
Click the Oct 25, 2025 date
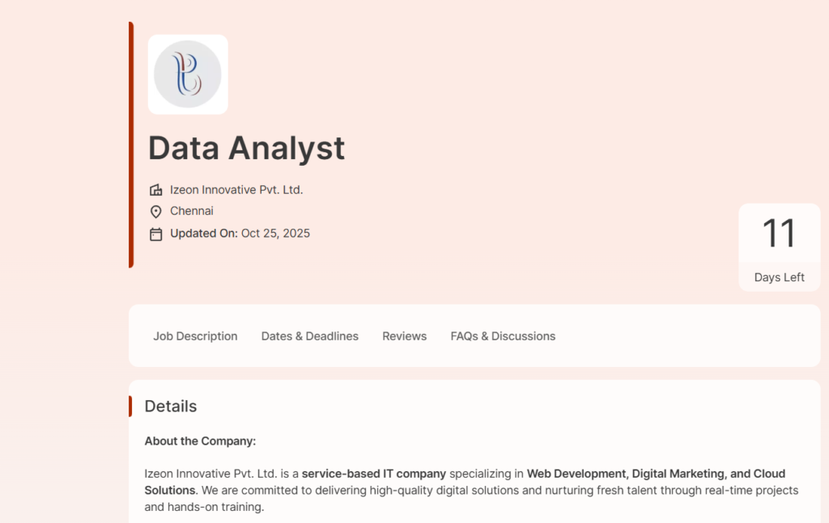tap(275, 234)
